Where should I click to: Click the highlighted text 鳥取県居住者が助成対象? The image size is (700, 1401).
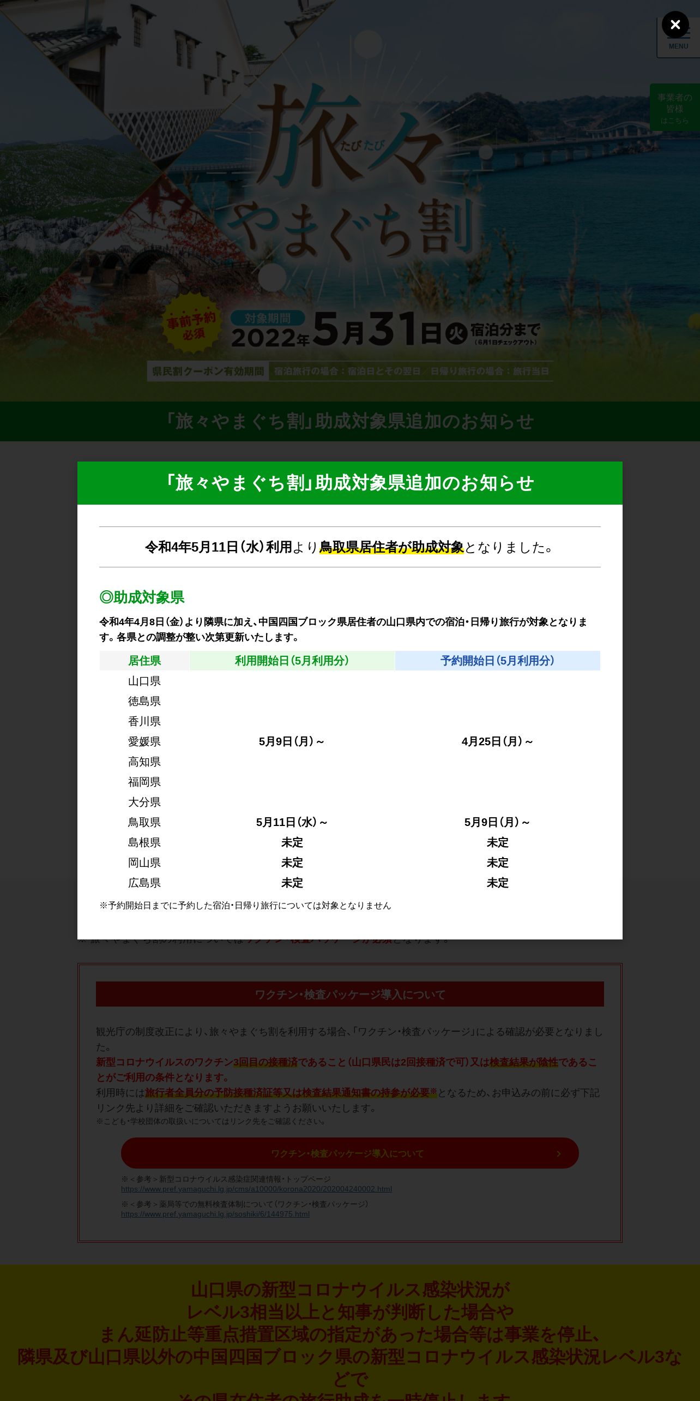click(x=391, y=547)
